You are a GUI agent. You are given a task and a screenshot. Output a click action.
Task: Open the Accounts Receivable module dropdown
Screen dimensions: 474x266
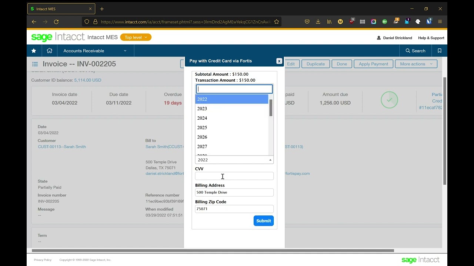(x=95, y=51)
